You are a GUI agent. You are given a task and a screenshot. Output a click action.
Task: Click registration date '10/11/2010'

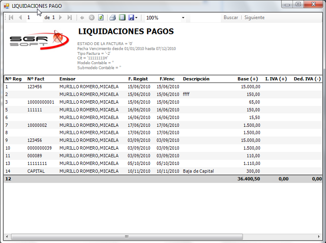(139, 171)
